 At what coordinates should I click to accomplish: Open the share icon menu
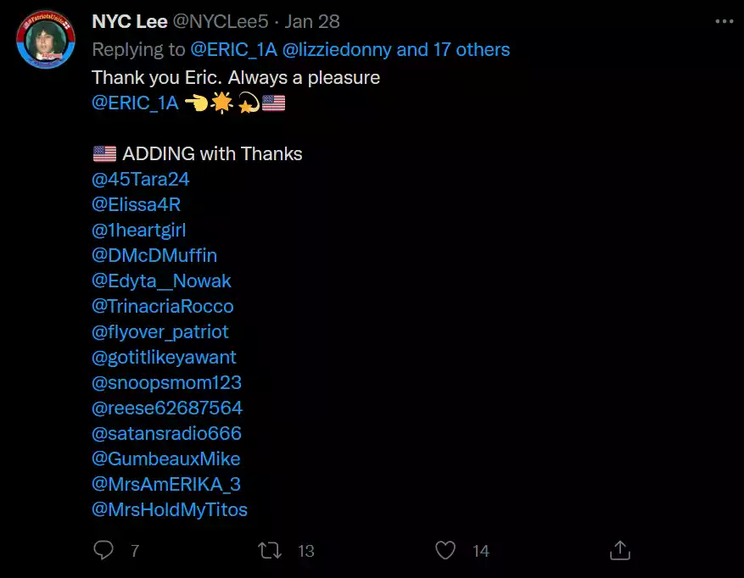pos(619,551)
